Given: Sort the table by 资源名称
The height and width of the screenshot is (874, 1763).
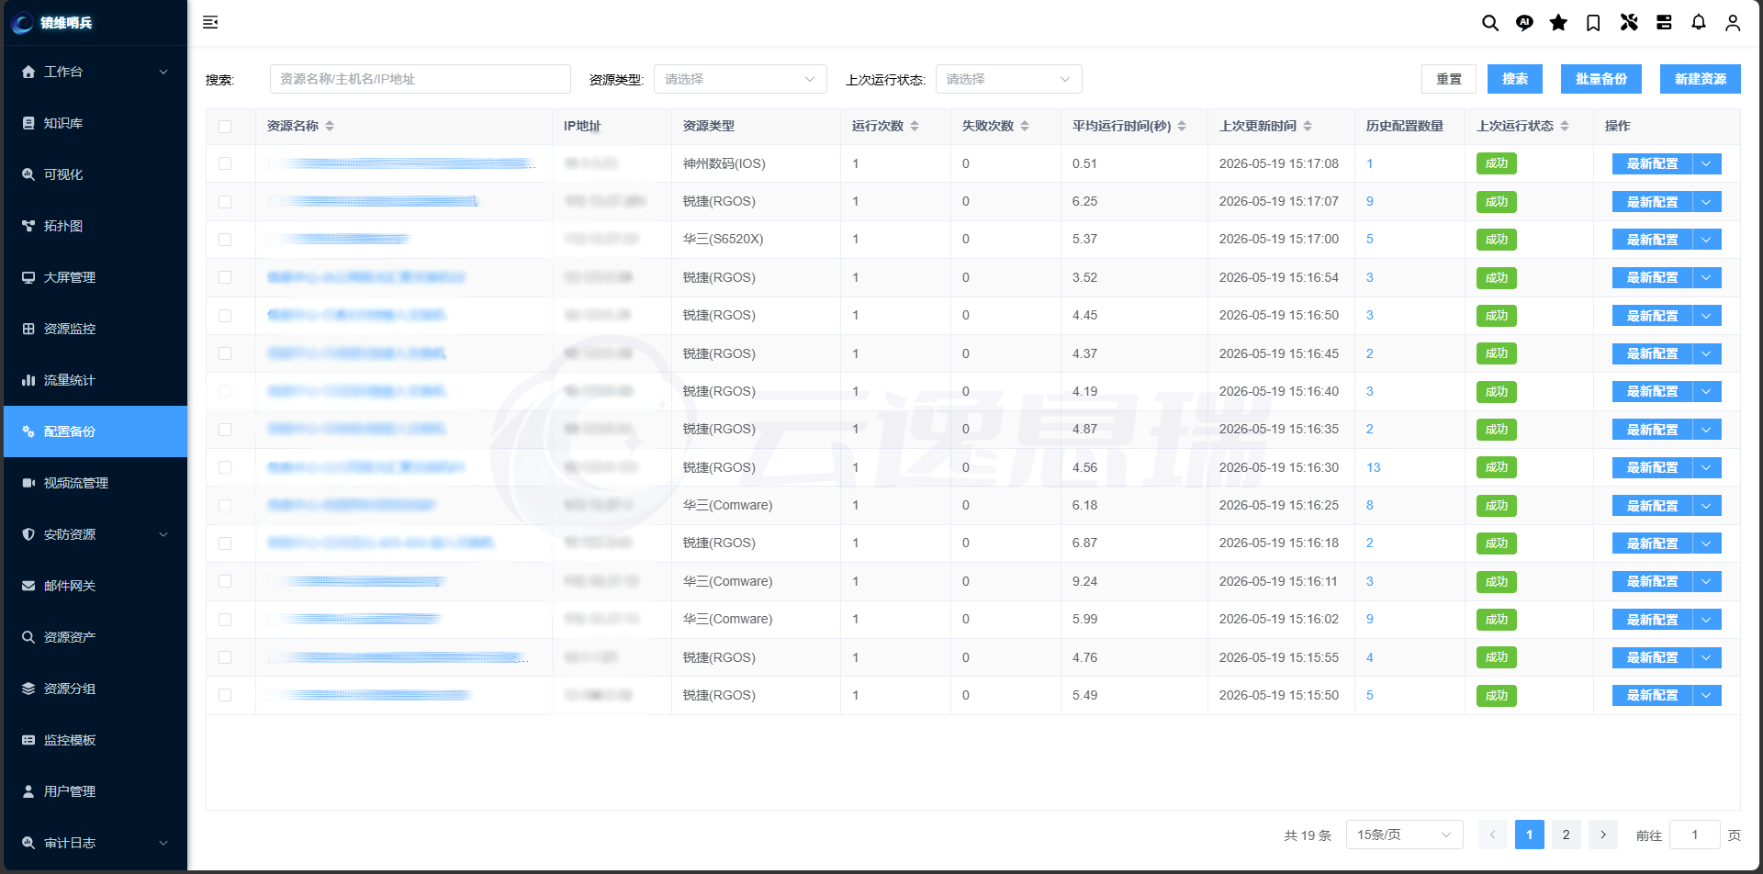Looking at the screenshot, I should tap(330, 126).
